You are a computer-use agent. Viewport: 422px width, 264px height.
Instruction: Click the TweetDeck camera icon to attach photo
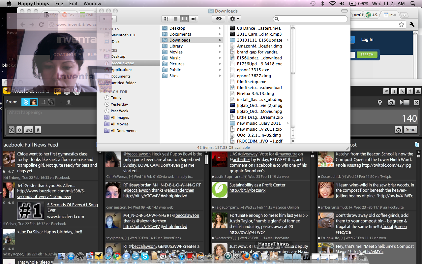391,103
